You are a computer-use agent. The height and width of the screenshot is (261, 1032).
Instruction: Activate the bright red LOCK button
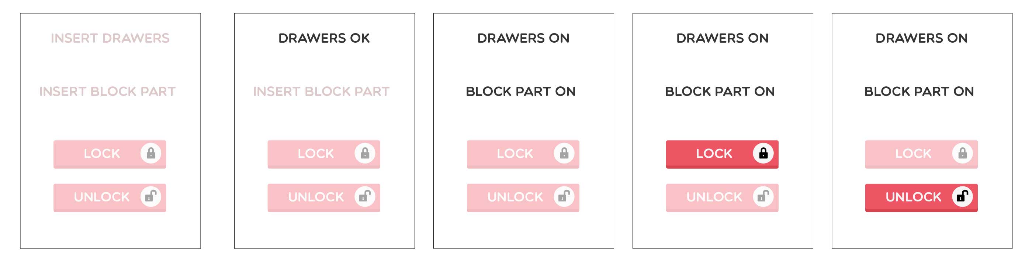(x=722, y=154)
